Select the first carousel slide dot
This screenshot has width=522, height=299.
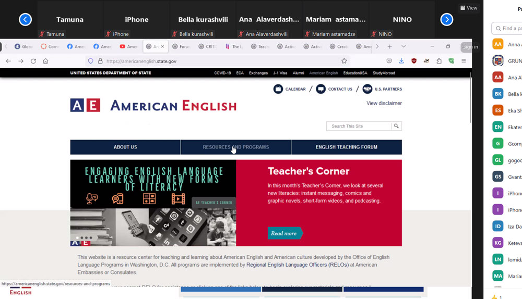click(77, 238)
